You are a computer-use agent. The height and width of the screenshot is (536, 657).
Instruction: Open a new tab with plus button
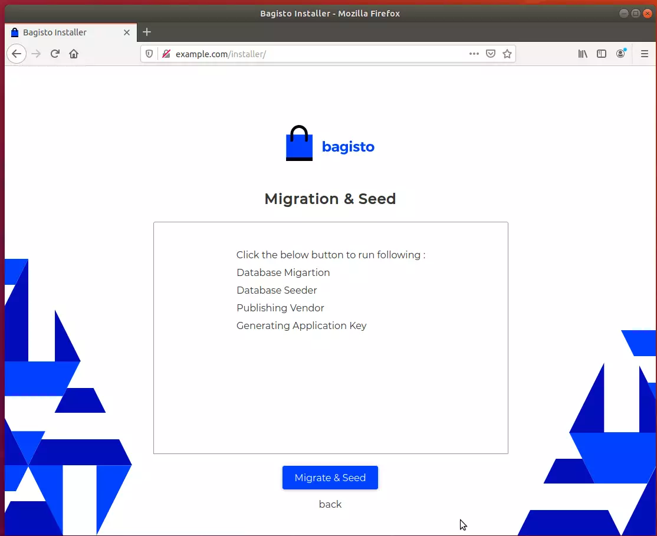(x=147, y=32)
